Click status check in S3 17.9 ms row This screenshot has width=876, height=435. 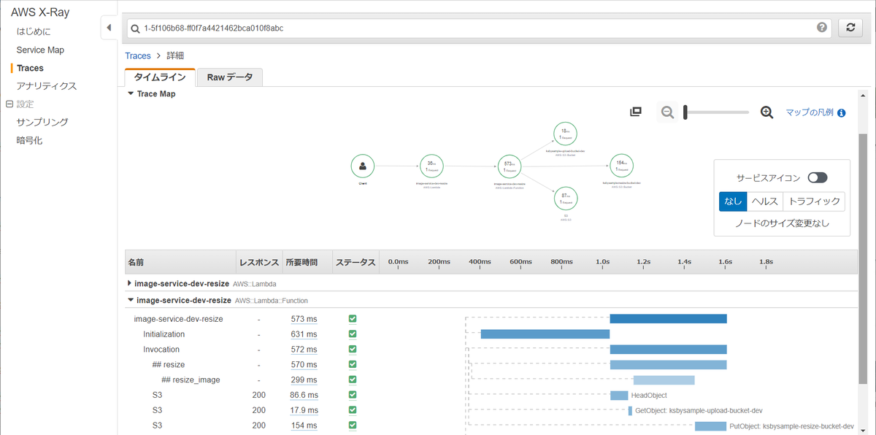tap(353, 410)
